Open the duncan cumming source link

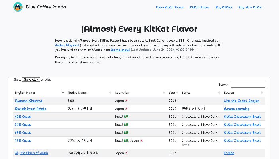236,109
